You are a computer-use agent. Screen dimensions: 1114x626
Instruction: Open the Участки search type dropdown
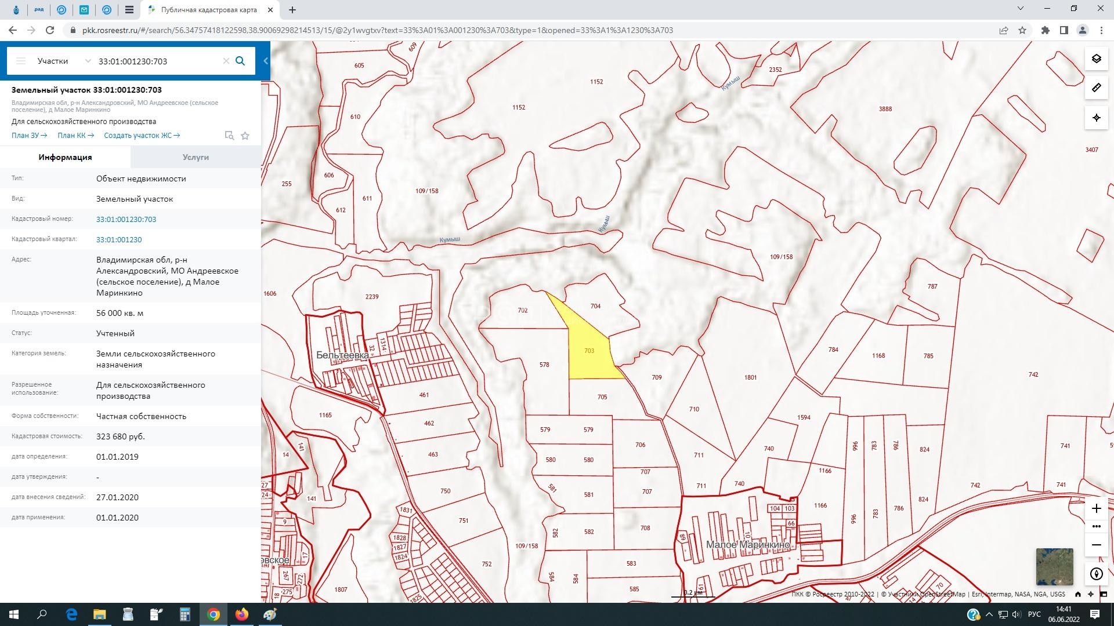coord(64,61)
